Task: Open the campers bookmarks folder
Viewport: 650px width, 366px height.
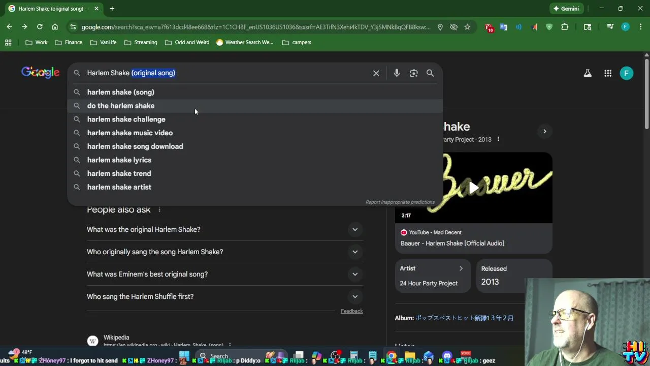Action: tap(297, 42)
